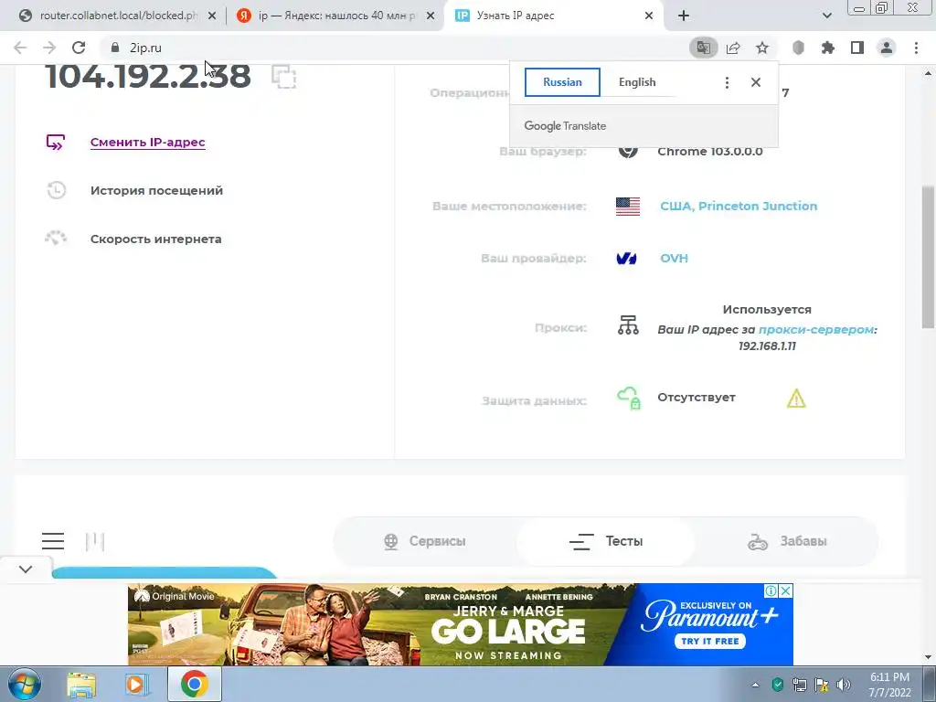Image resolution: width=936 pixels, height=702 pixels.
Task: Click the shield extension icon
Action: 798,48
